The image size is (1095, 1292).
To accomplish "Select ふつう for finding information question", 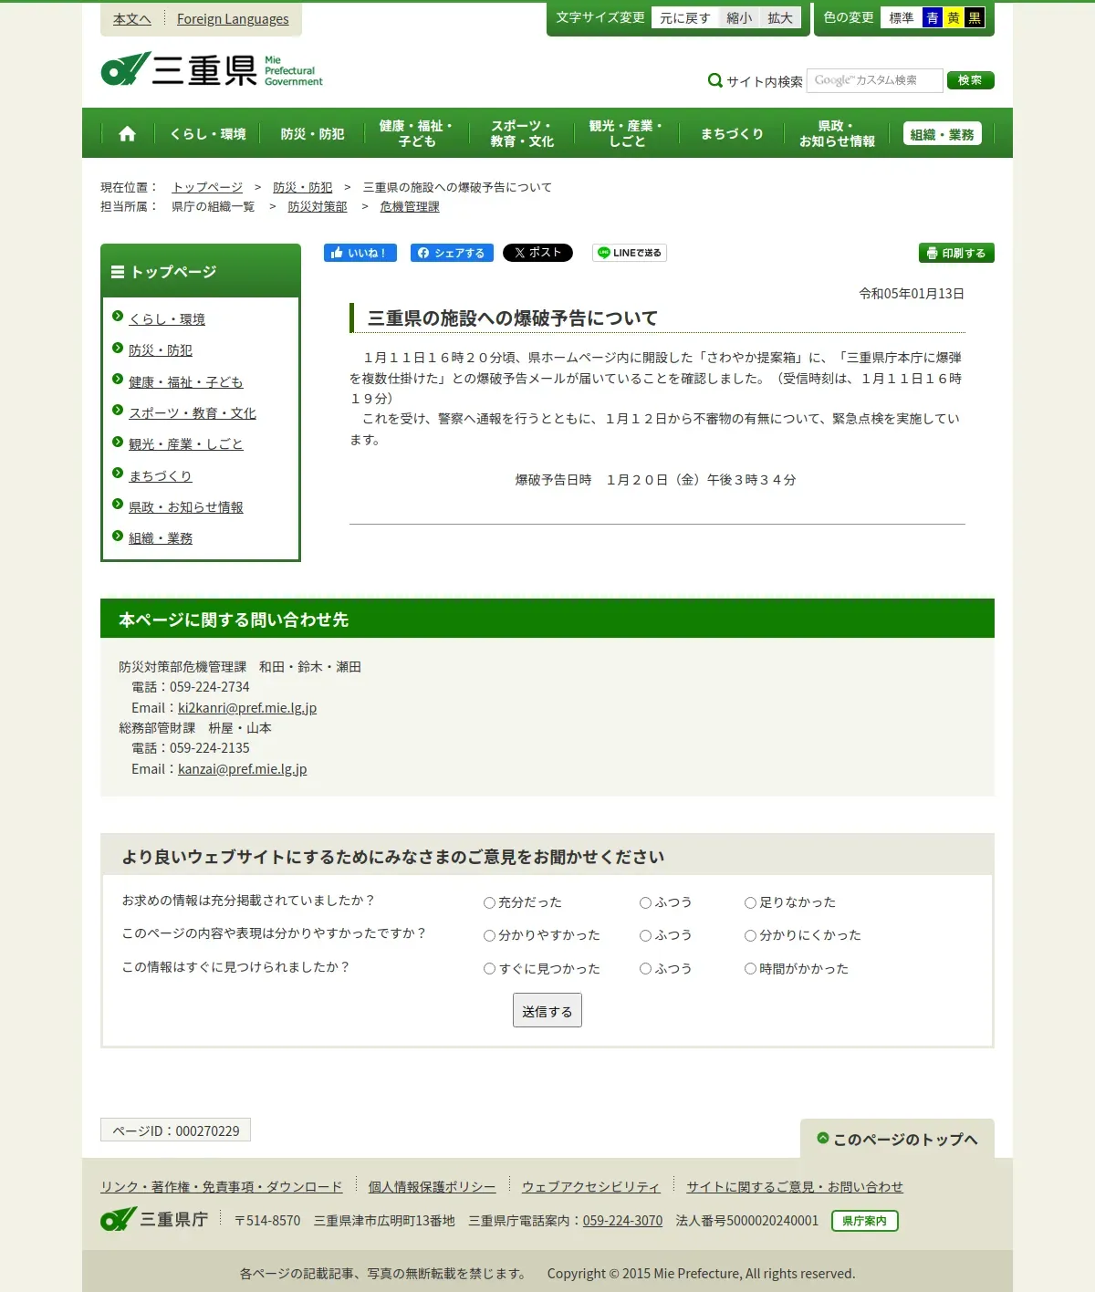I will pyautogui.click(x=645, y=969).
